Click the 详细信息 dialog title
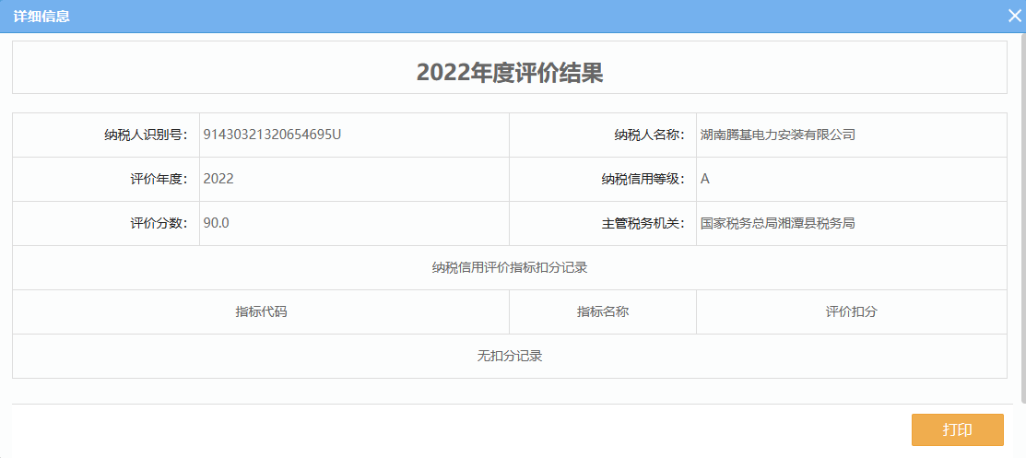Image resolution: width=1026 pixels, height=458 pixels. click(41, 17)
